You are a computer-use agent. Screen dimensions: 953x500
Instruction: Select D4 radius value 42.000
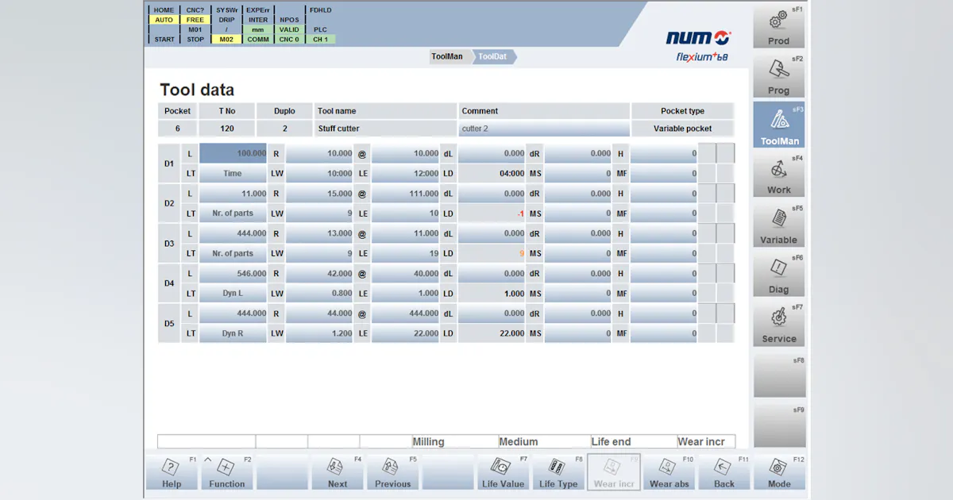tap(319, 273)
